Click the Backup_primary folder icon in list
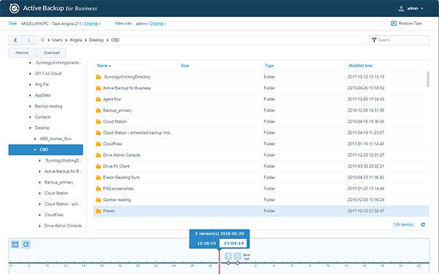This screenshot has height=274, width=439. pyautogui.click(x=98, y=110)
